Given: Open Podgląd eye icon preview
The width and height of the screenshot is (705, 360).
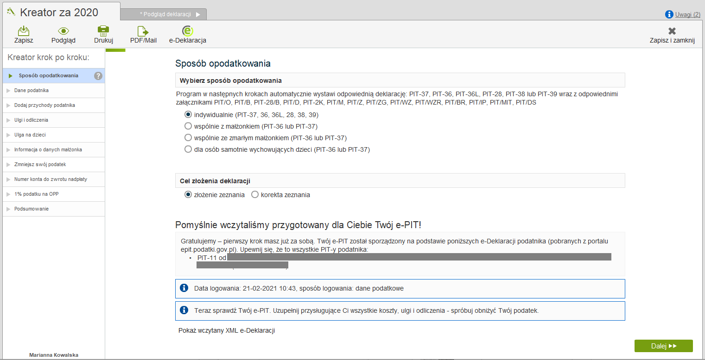Looking at the screenshot, I should 64,31.
